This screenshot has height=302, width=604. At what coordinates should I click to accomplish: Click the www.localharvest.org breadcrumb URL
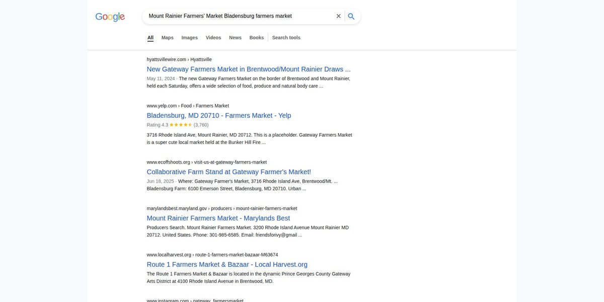click(212, 255)
